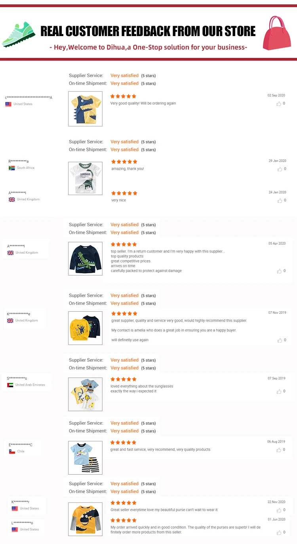Hit the thumbs-up for the 05 Apr 2020 review
297x544 pixels.
[280, 271]
